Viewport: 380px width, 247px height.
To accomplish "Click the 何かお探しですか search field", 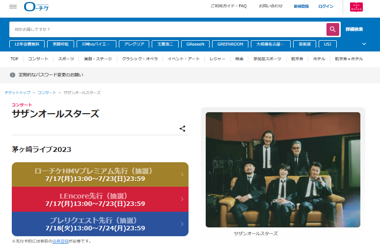I will point(168,29).
